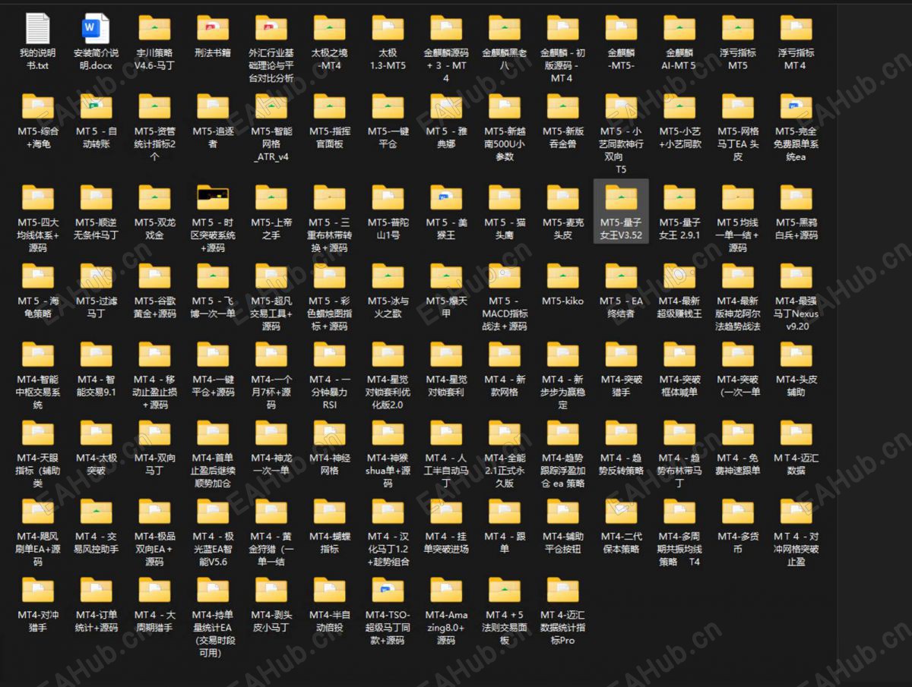The height and width of the screenshot is (687, 912).
Task: Click the MT5-量子女王 2.9.1 folder name
Action: 679,228
